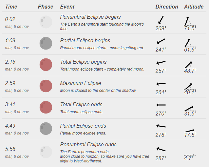Click the gray moon icon for Partial Eclipse begins
209x167 pixels.
pyautogui.click(x=46, y=43)
